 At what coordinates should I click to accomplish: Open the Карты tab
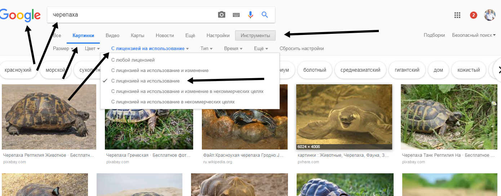pyautogui.click(x=138, y=35)
